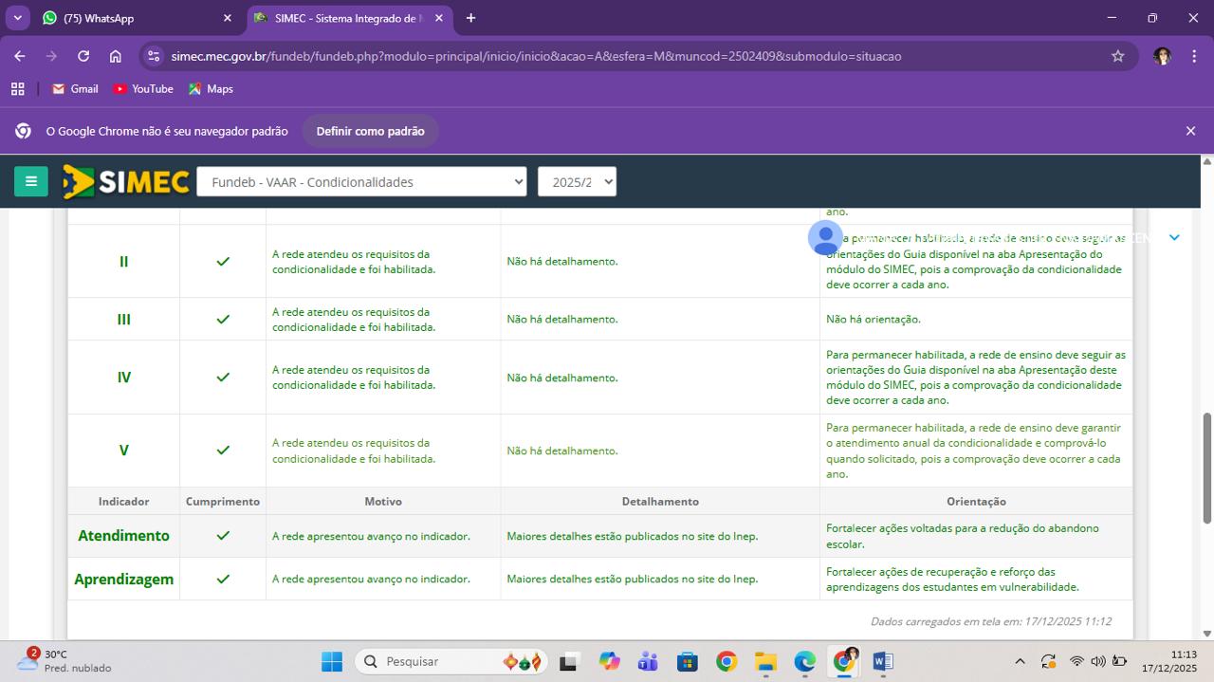
Task: Click 'Fortalecer ações de recuperação e reforço' orientation text
Action: pyautogui.click(x=952, y=579)
